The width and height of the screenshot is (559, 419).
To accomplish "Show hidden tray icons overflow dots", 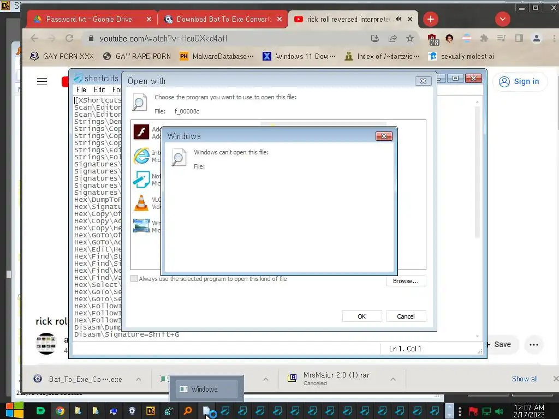I will (x=460, y=411).
